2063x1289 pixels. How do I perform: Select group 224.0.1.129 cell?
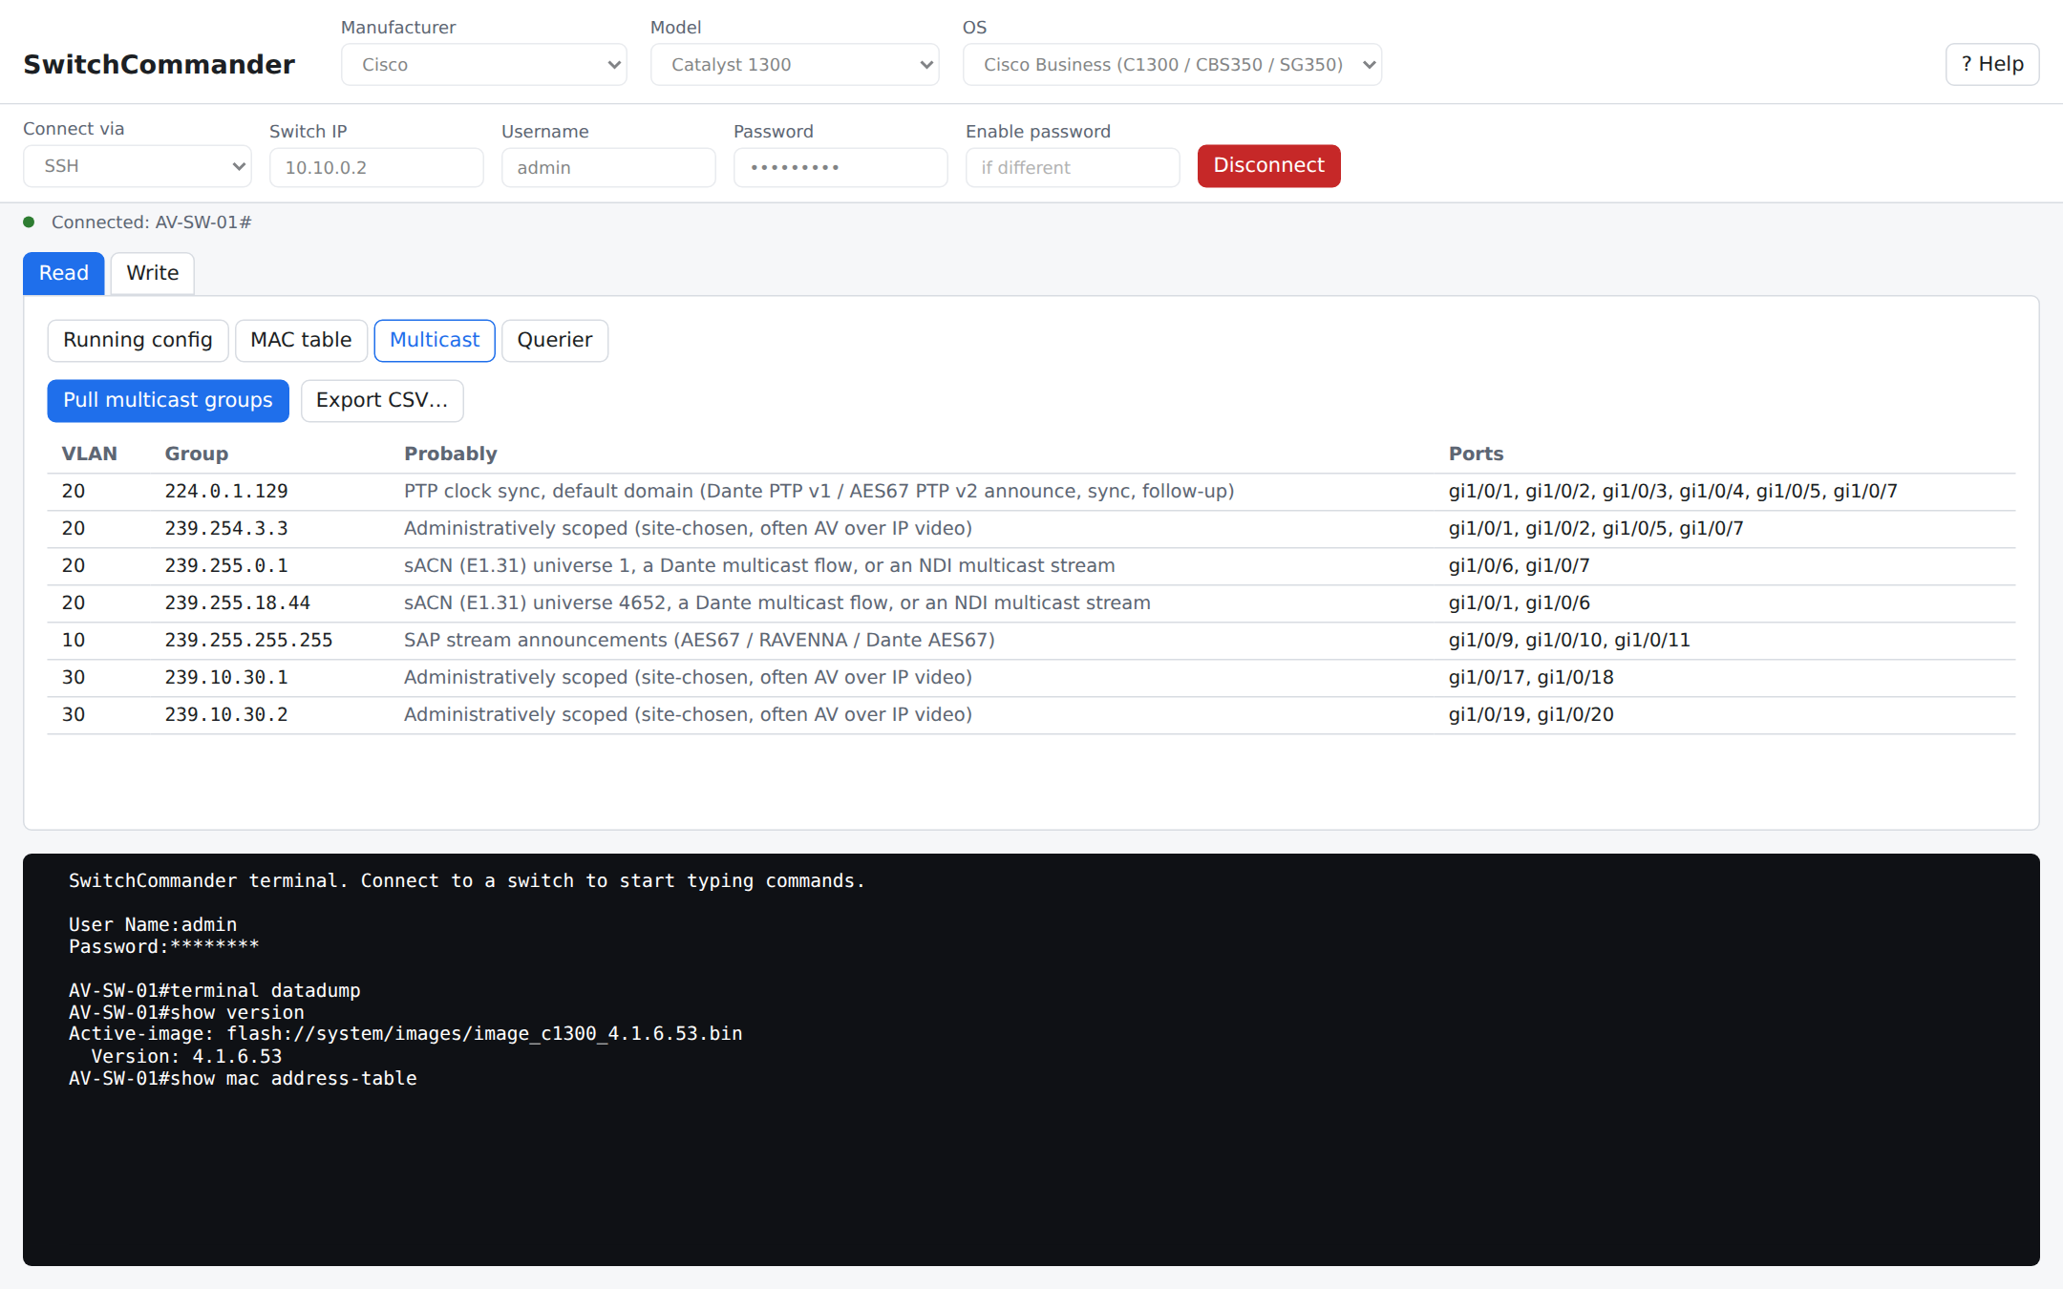point(226,491)
